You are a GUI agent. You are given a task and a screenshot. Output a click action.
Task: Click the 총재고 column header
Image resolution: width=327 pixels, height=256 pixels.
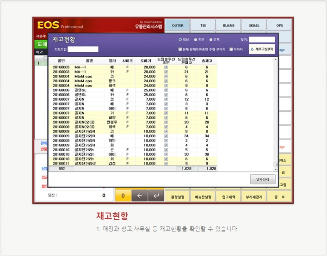[207, 61]
